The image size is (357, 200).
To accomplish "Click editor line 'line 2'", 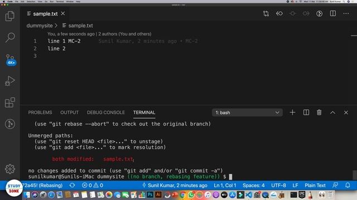I will [56, 48].
